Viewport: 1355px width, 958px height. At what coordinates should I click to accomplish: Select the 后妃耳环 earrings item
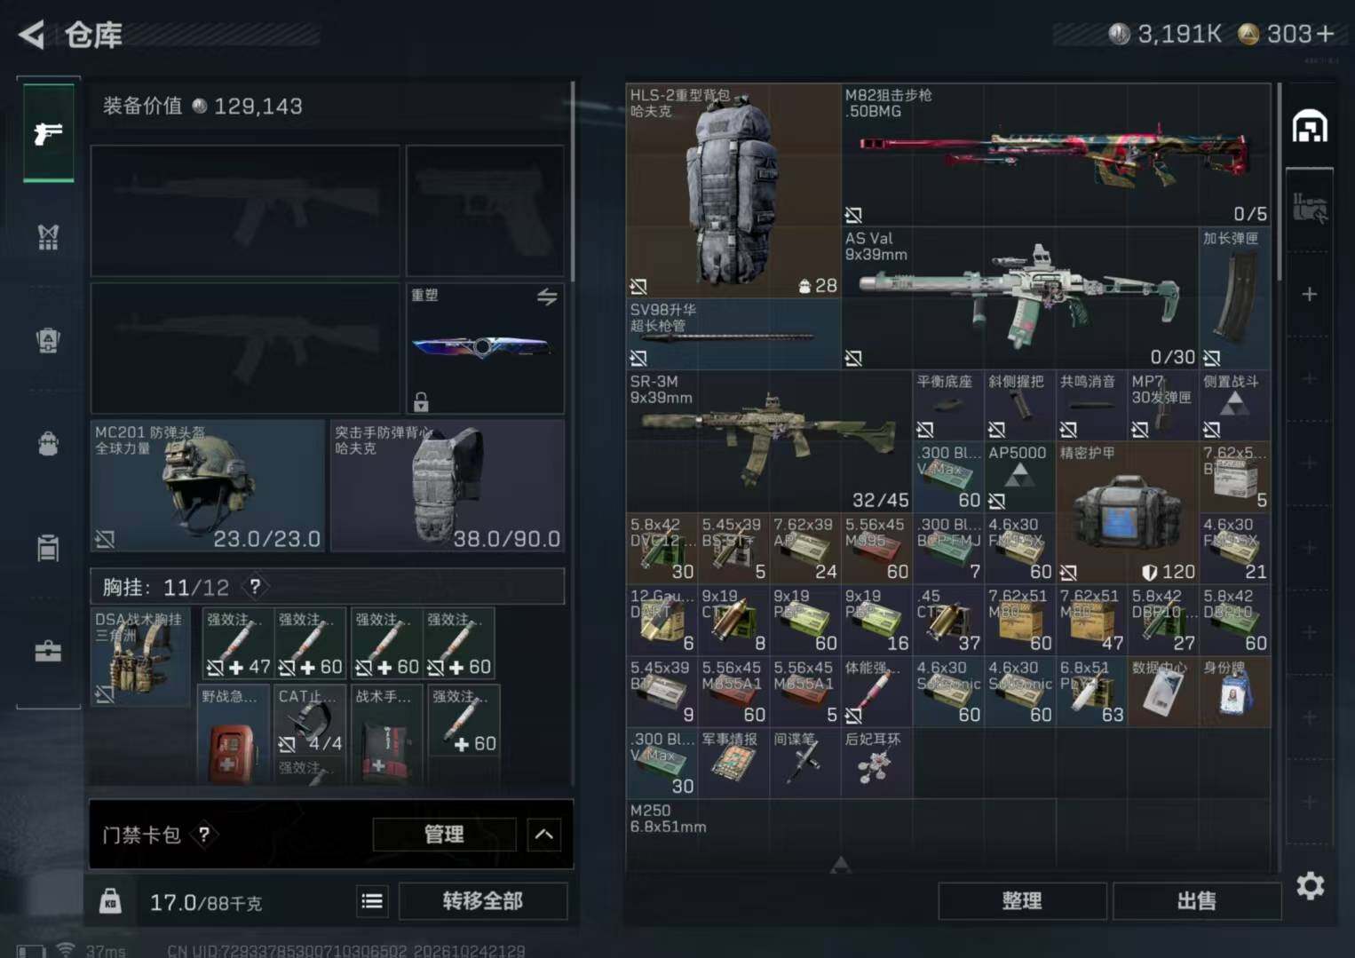[x=876, y=763]
